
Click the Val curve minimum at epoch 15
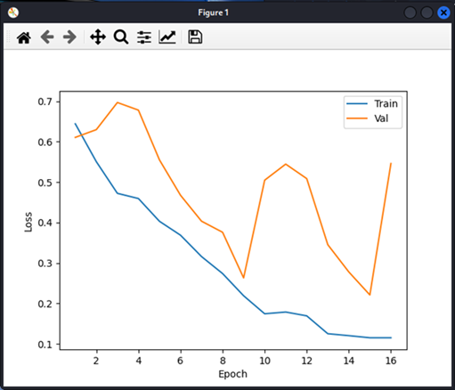(370, 295)
